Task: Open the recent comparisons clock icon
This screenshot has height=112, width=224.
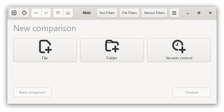Action: 24,13
